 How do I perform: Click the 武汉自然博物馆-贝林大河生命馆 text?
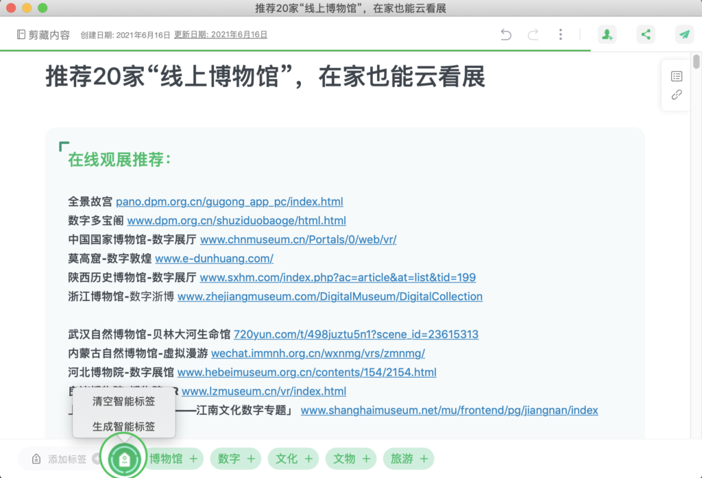(149, 334)
